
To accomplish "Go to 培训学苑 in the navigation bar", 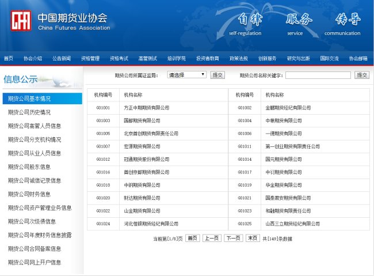I will 176,58.
